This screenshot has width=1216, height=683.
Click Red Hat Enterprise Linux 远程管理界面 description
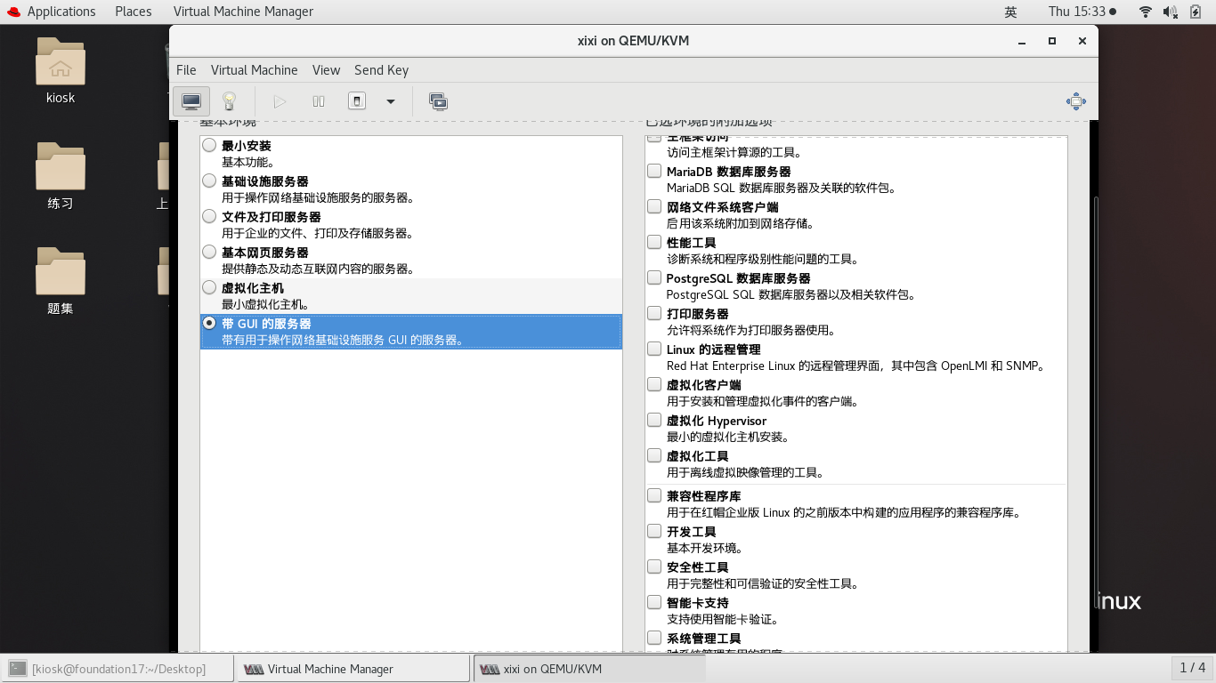click(855, 366)
